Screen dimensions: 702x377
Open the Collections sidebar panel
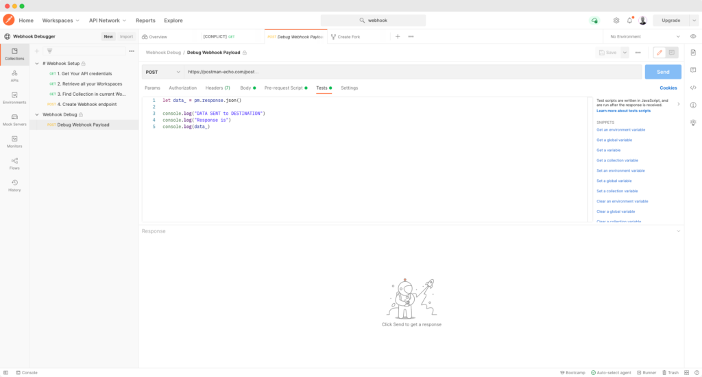[14, 54]
